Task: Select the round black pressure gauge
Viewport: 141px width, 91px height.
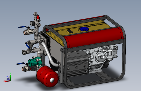Action: pyautogui.click(x=32, y=23)
